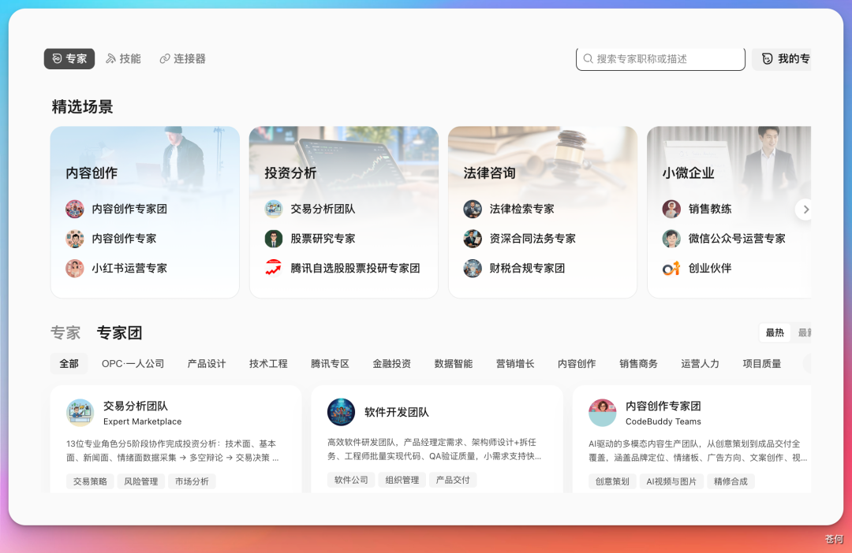Click the 内容创作专家 avatar icon

point(75,239)
